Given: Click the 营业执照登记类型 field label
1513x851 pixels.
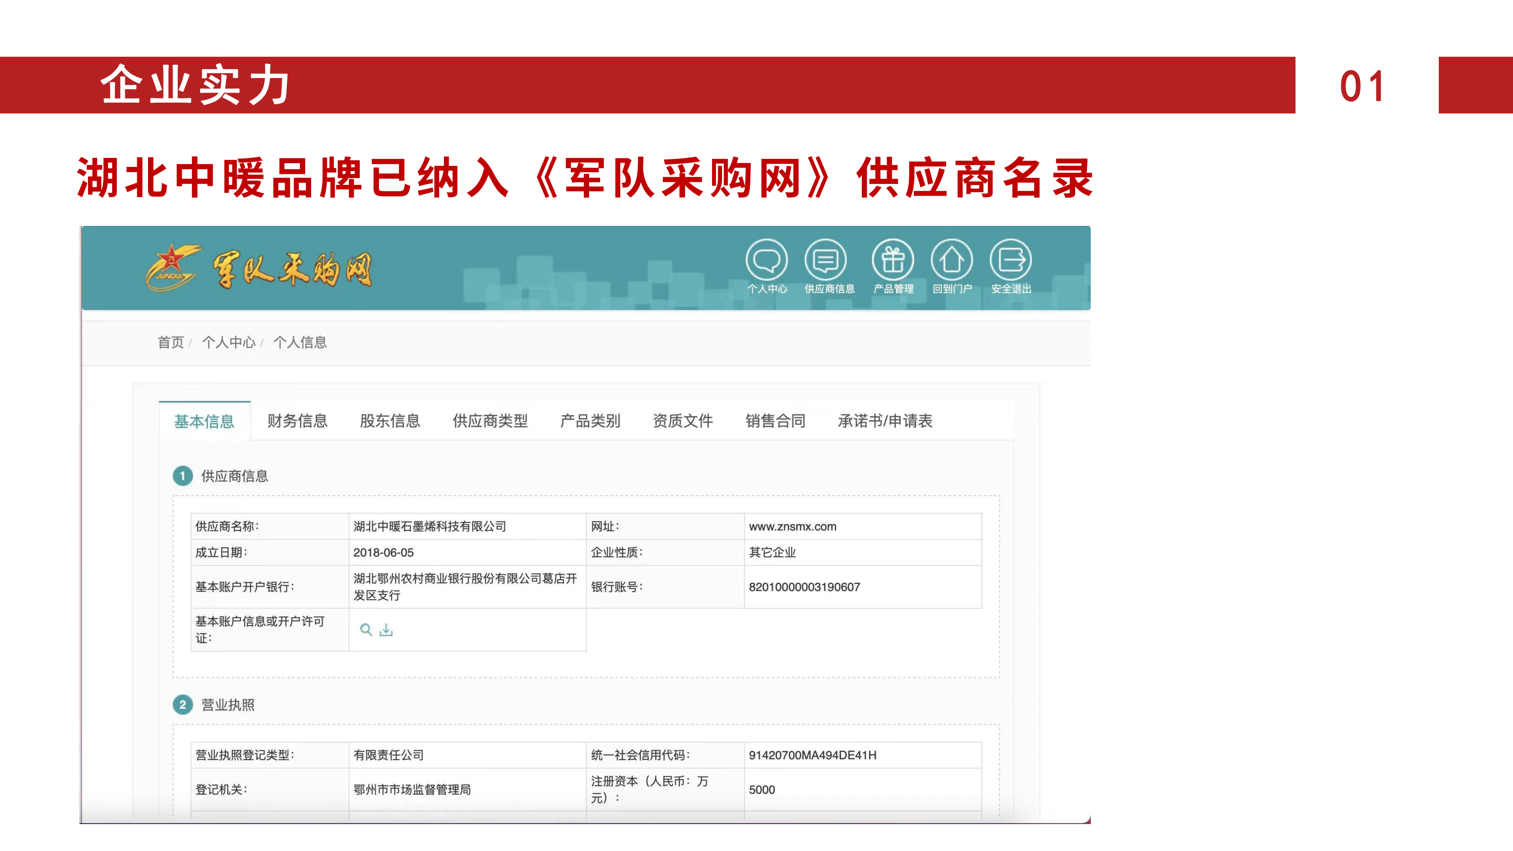Looking at the screenshot, I should point(245,755).
